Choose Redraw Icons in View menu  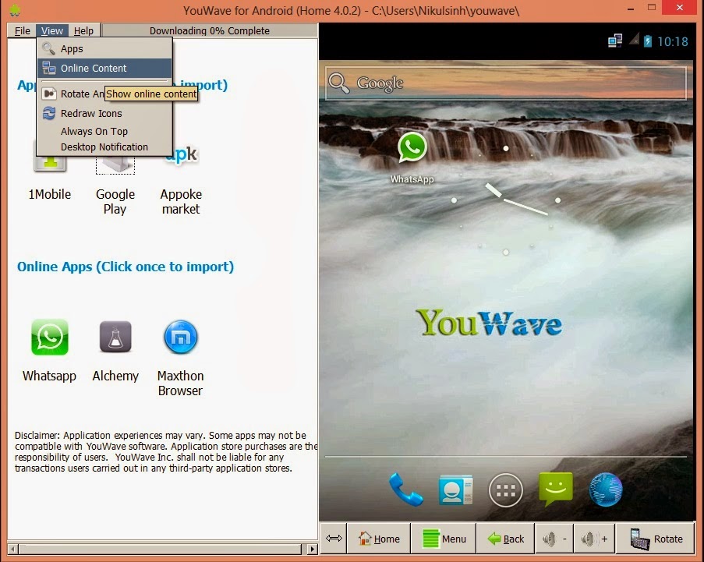(104, 113)
